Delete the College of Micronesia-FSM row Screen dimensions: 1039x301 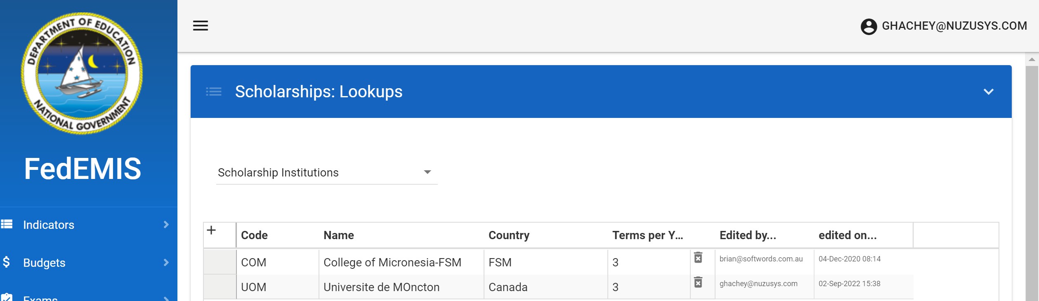point(698,258)
